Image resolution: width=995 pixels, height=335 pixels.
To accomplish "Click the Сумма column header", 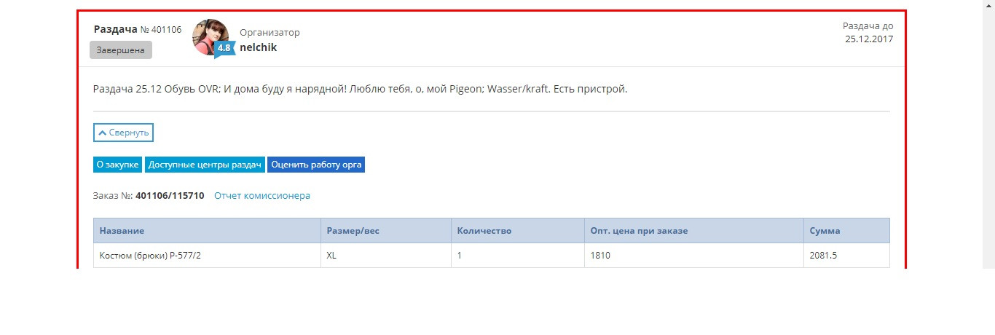I will click(846, 231).
